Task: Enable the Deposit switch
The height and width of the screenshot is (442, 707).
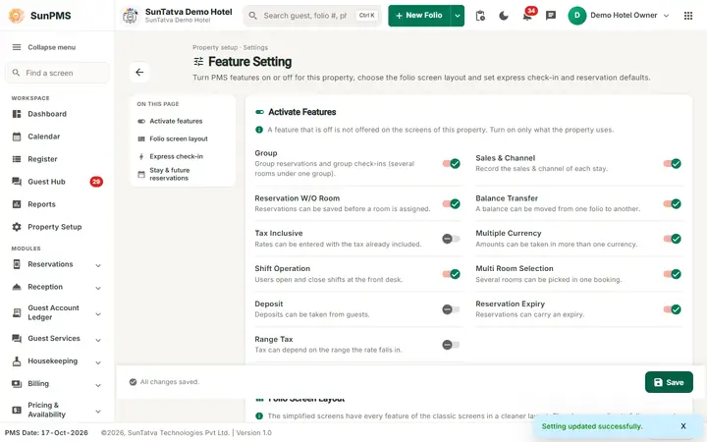Action: tap(451, 309)
